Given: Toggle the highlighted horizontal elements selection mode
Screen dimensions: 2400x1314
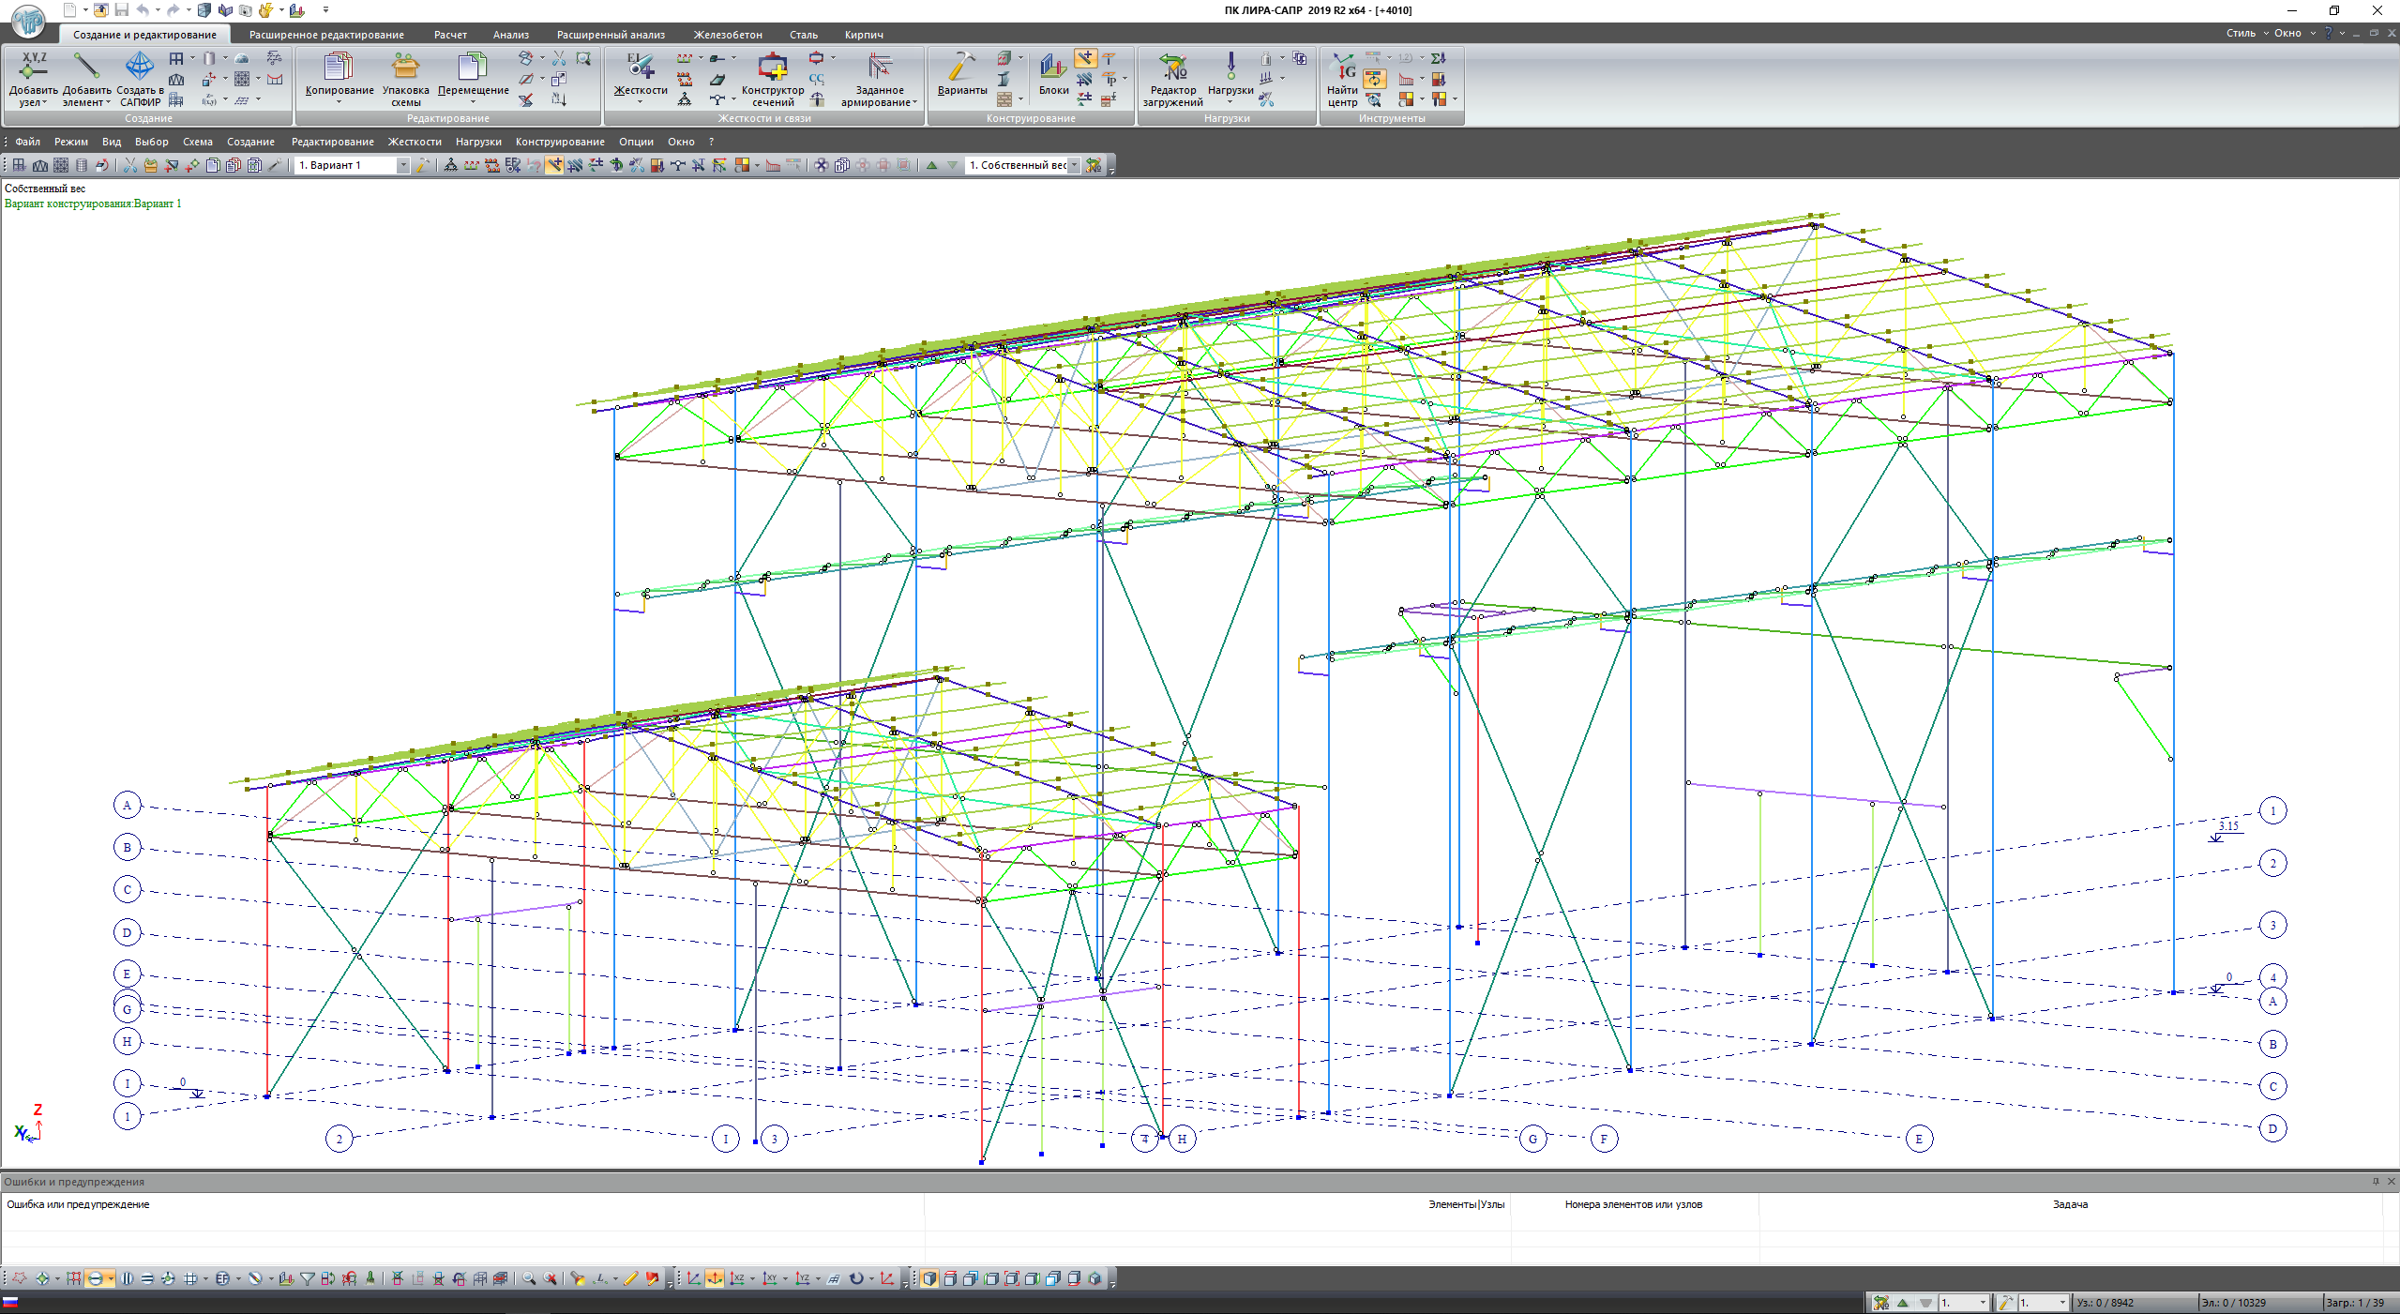Looking at the screenshot, I should (95, 1278).
